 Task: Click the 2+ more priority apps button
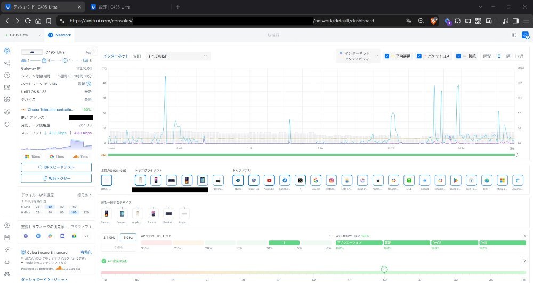[87, 236]
